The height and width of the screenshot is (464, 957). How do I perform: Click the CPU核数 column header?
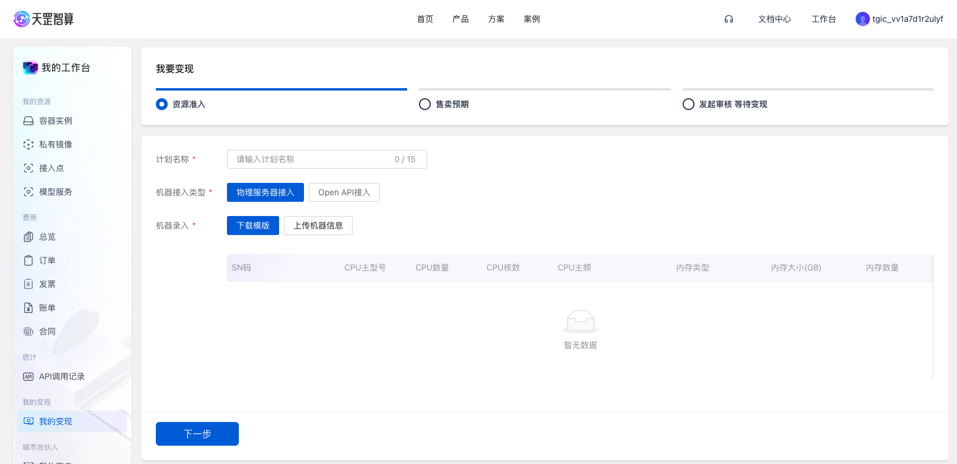coord(503,268)
